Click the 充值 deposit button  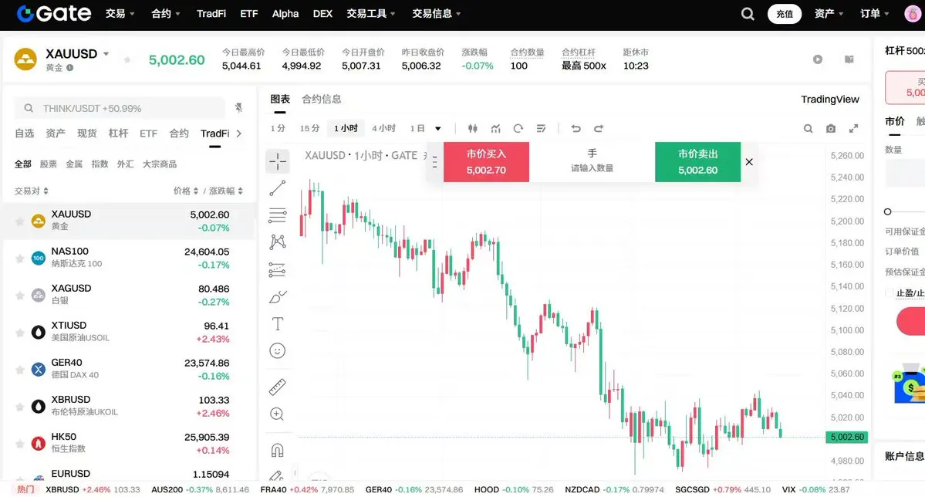point(785,14)
